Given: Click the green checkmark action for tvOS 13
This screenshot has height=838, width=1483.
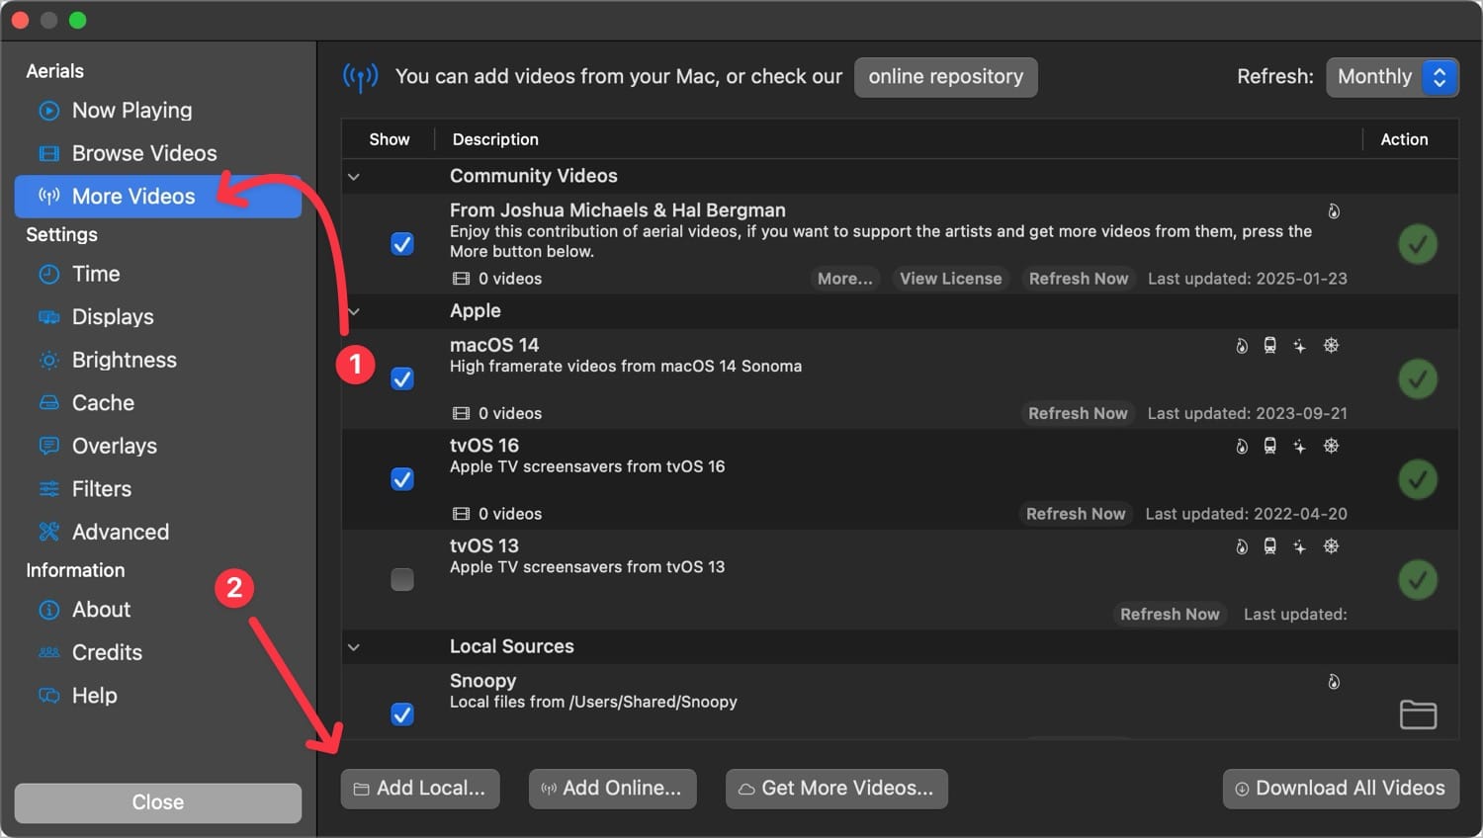Looking at the screenshot, I should [1418, 580].
